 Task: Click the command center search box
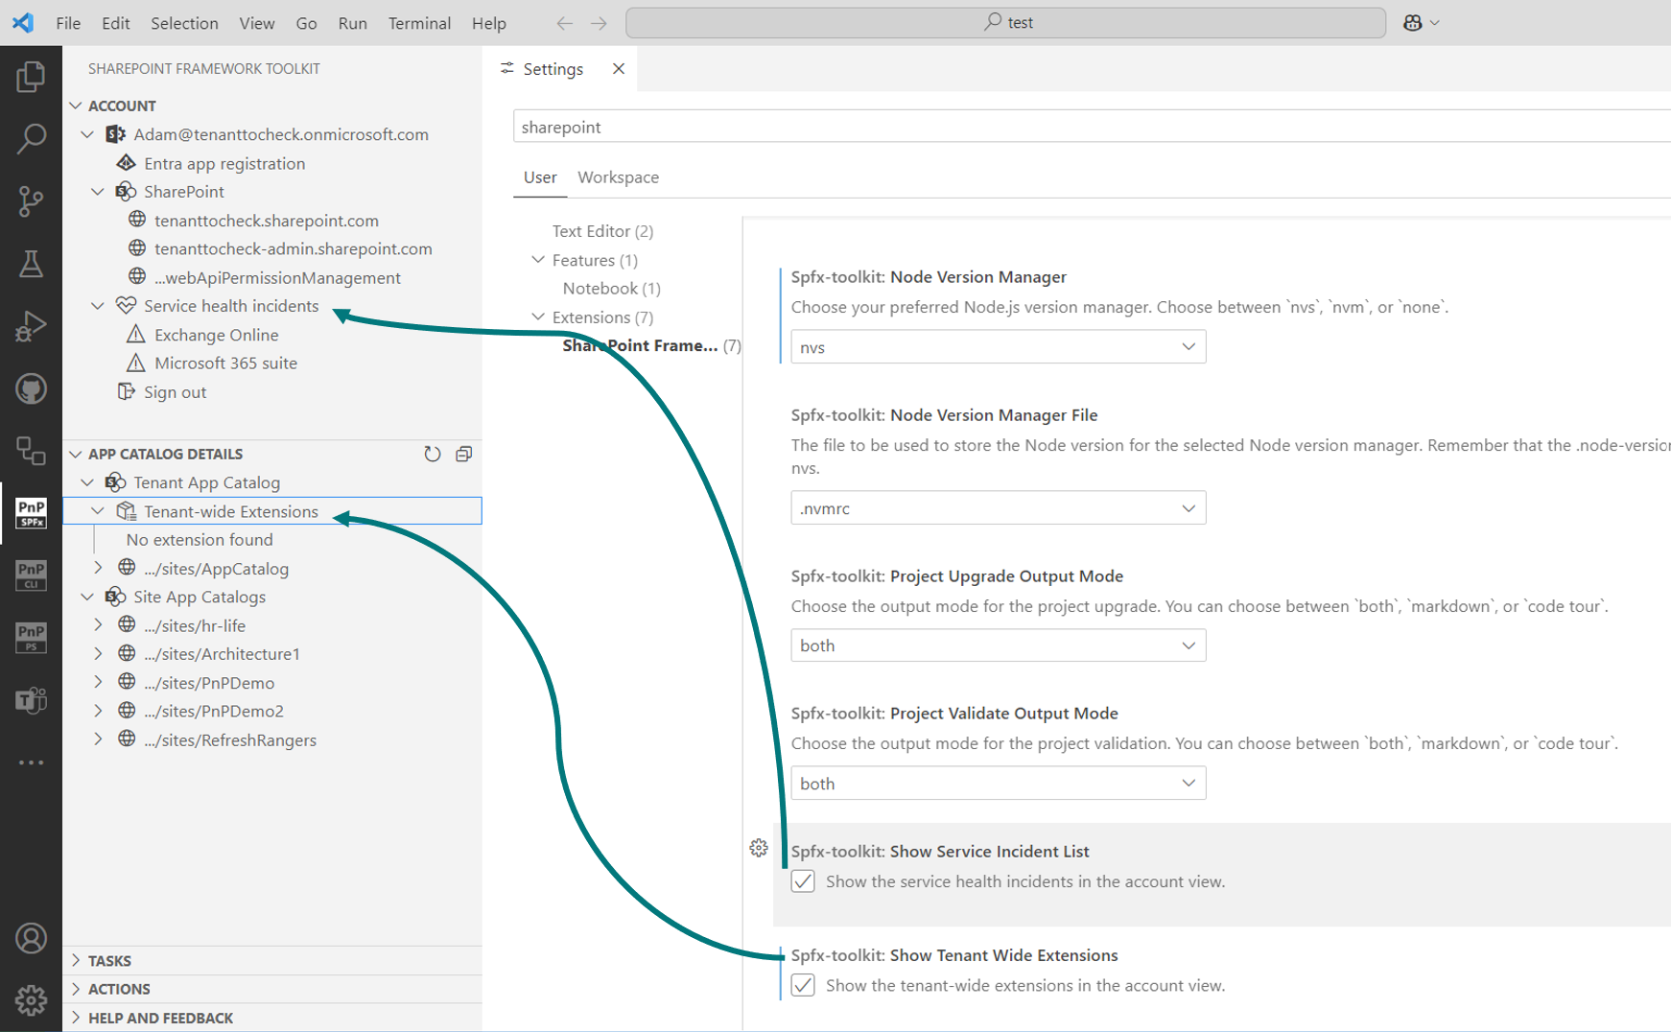[1005, 23]
